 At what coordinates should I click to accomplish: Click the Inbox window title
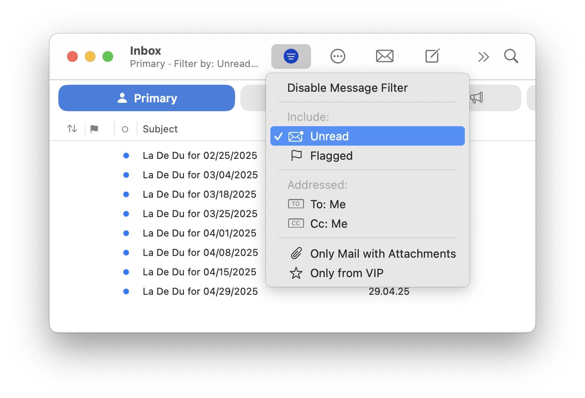(145, 51)
